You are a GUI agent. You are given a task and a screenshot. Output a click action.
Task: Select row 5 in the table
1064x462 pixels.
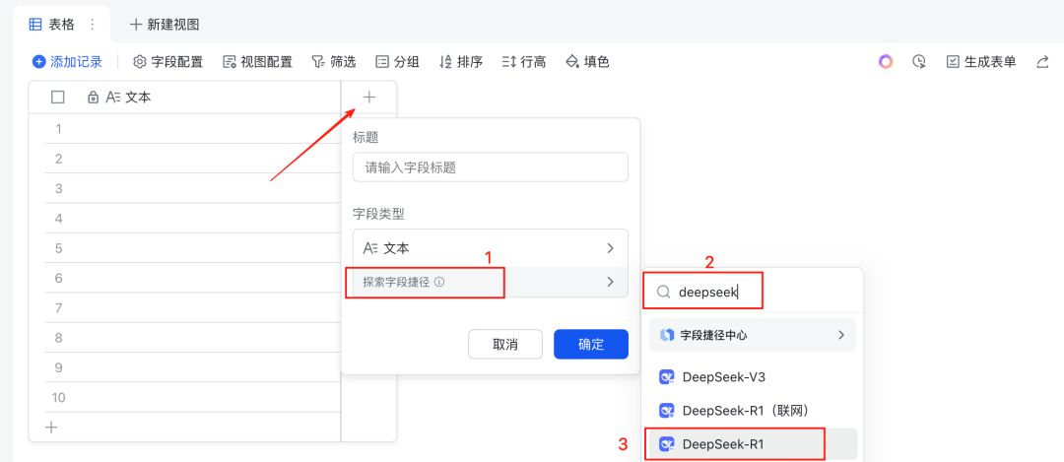58,247
